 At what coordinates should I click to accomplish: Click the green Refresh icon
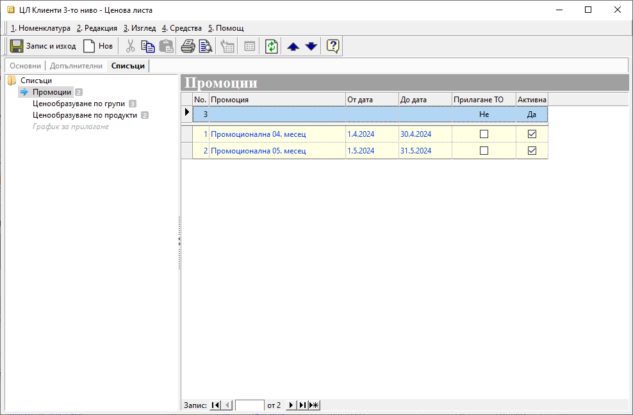272,46
